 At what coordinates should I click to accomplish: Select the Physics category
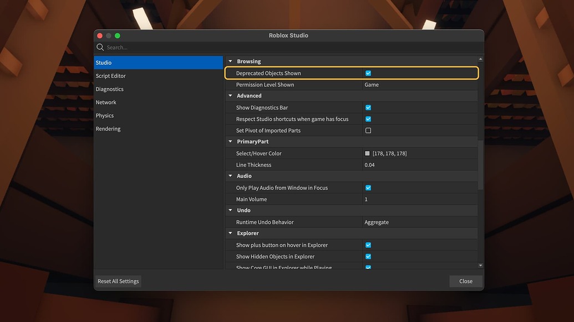click(x=105, y=115)
